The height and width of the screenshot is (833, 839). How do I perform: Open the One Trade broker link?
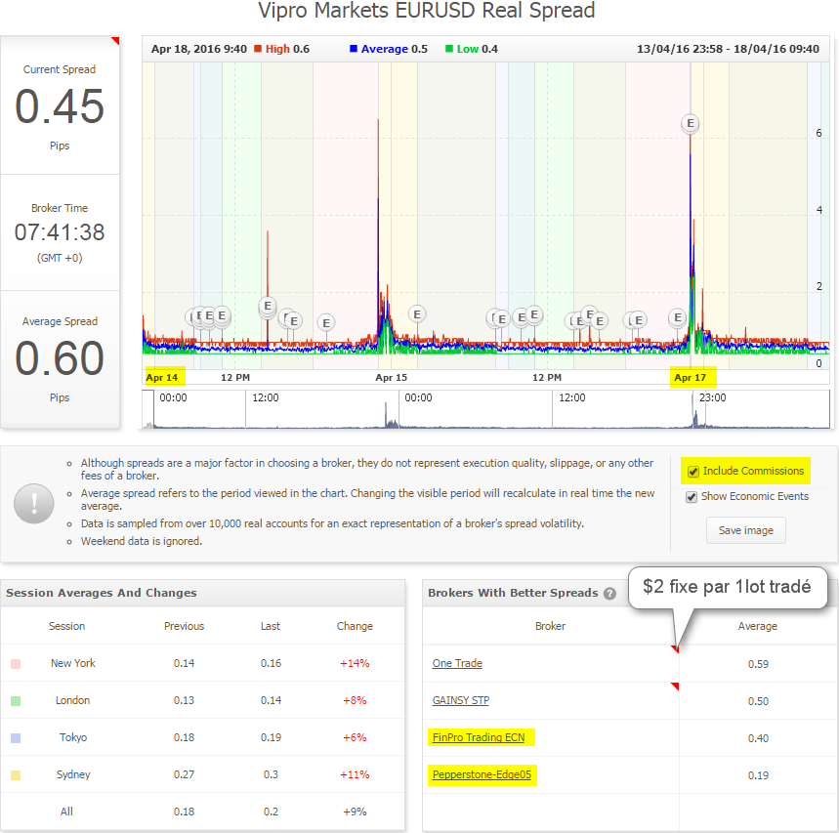pyautogui.click(x=457, y=663)
